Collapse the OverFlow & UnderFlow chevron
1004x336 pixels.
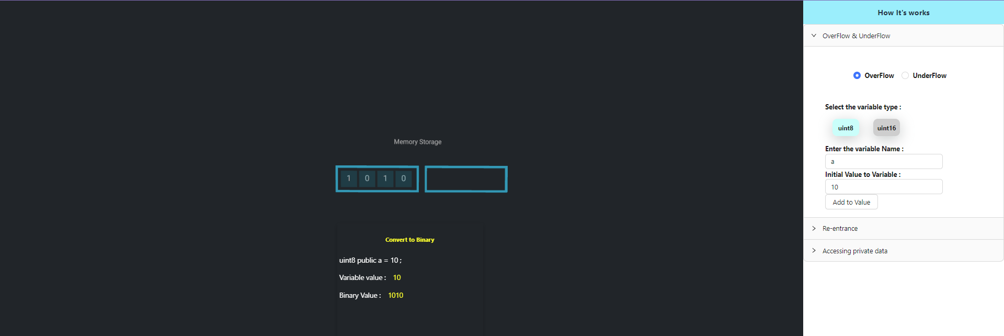pos(814,36)
